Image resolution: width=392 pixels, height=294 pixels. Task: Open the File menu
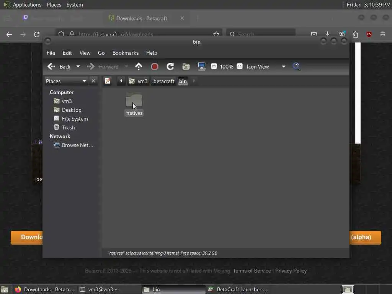coord(51,53)
